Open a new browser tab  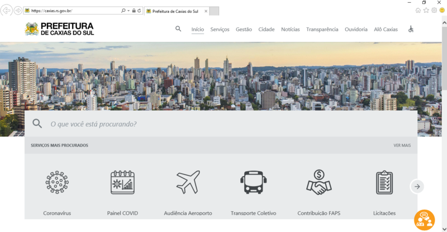pos(214,11)
